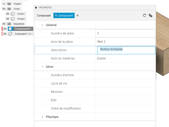Select the Composant1 selection chip
Image resolution: width=169 pixels, height=127 pixels.
click(x=64, y=16)
